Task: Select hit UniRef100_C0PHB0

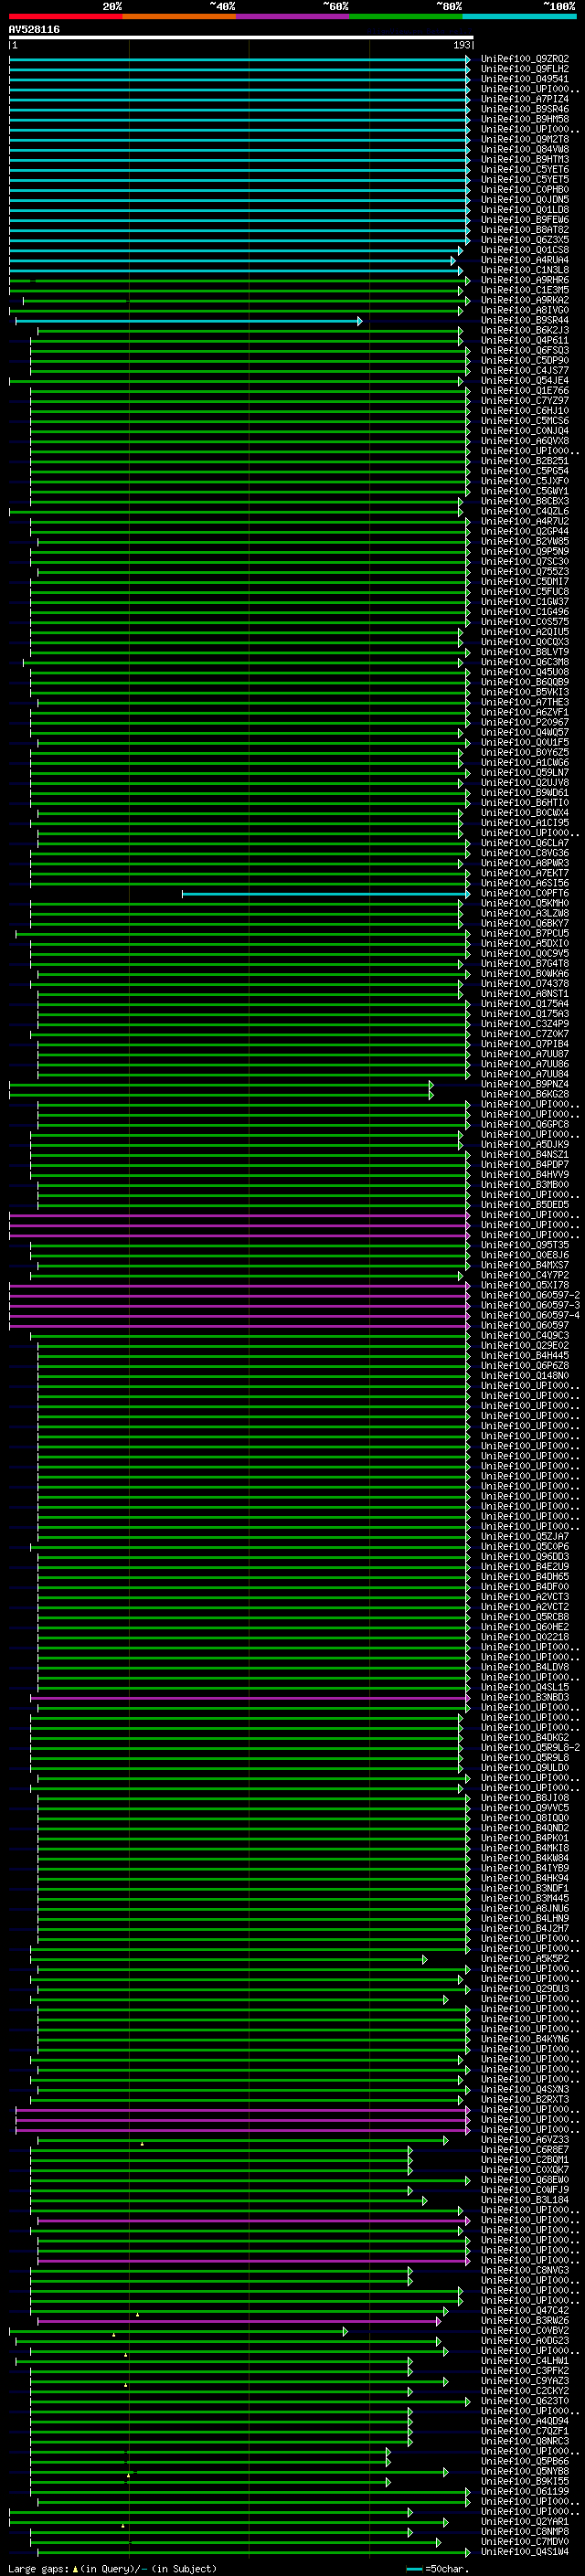Action: tap(524, 189)
